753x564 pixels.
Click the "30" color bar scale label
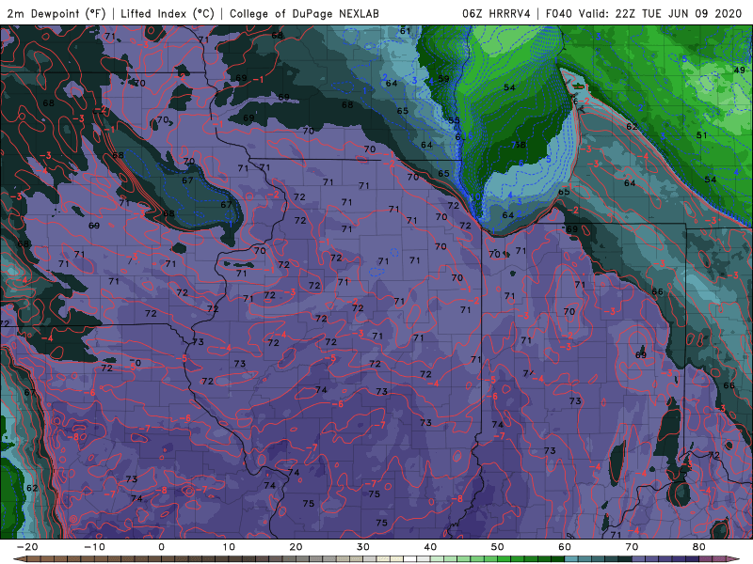click(363, 547)
